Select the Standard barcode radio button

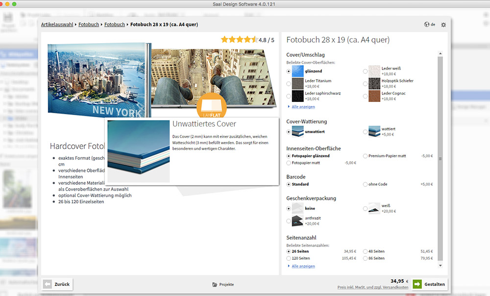tap(289, 184)
